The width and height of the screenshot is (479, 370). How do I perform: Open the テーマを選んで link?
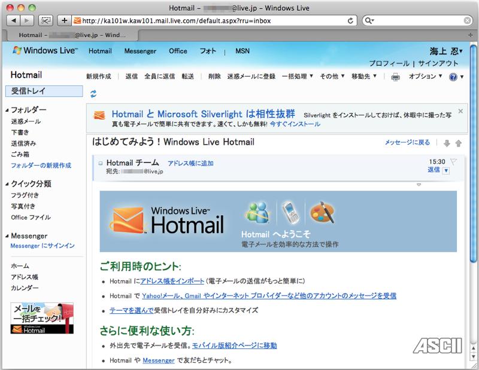click(x=132, y=310)
